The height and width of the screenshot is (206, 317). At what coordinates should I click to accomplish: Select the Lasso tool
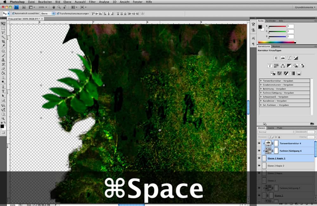[x=3, y=33]
